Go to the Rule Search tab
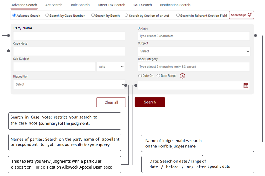 coord(80,5)
